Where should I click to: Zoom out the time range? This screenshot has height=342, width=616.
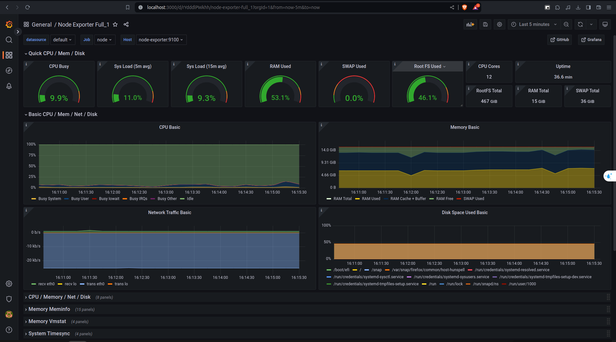[566, 24]
